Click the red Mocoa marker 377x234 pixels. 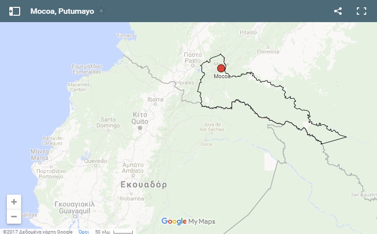(221, 68)
